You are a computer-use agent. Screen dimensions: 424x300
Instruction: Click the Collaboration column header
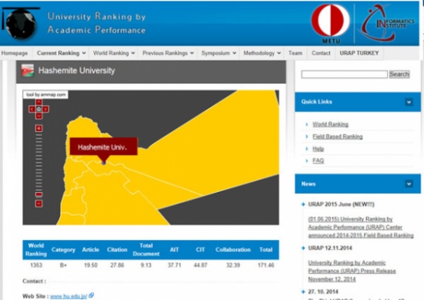[x=233, y=250]
